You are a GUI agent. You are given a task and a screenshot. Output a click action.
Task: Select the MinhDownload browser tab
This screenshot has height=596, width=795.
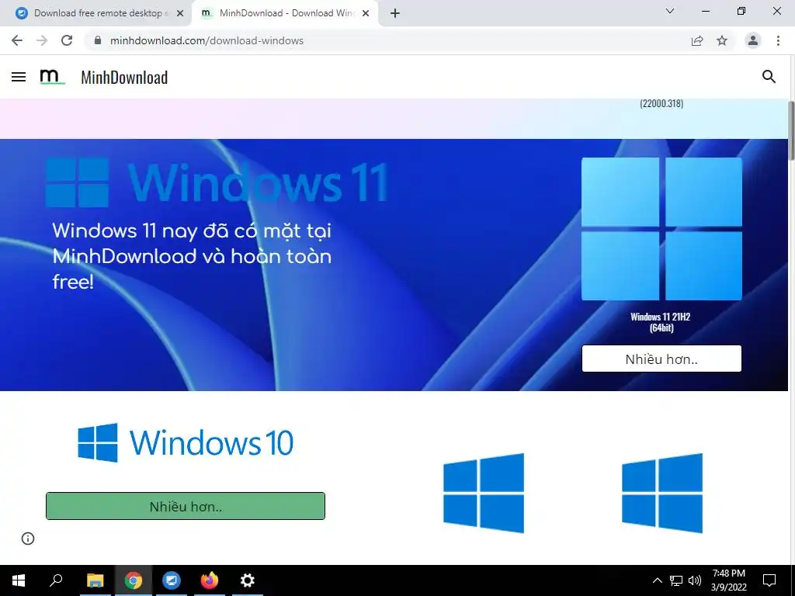click(284, 13)
